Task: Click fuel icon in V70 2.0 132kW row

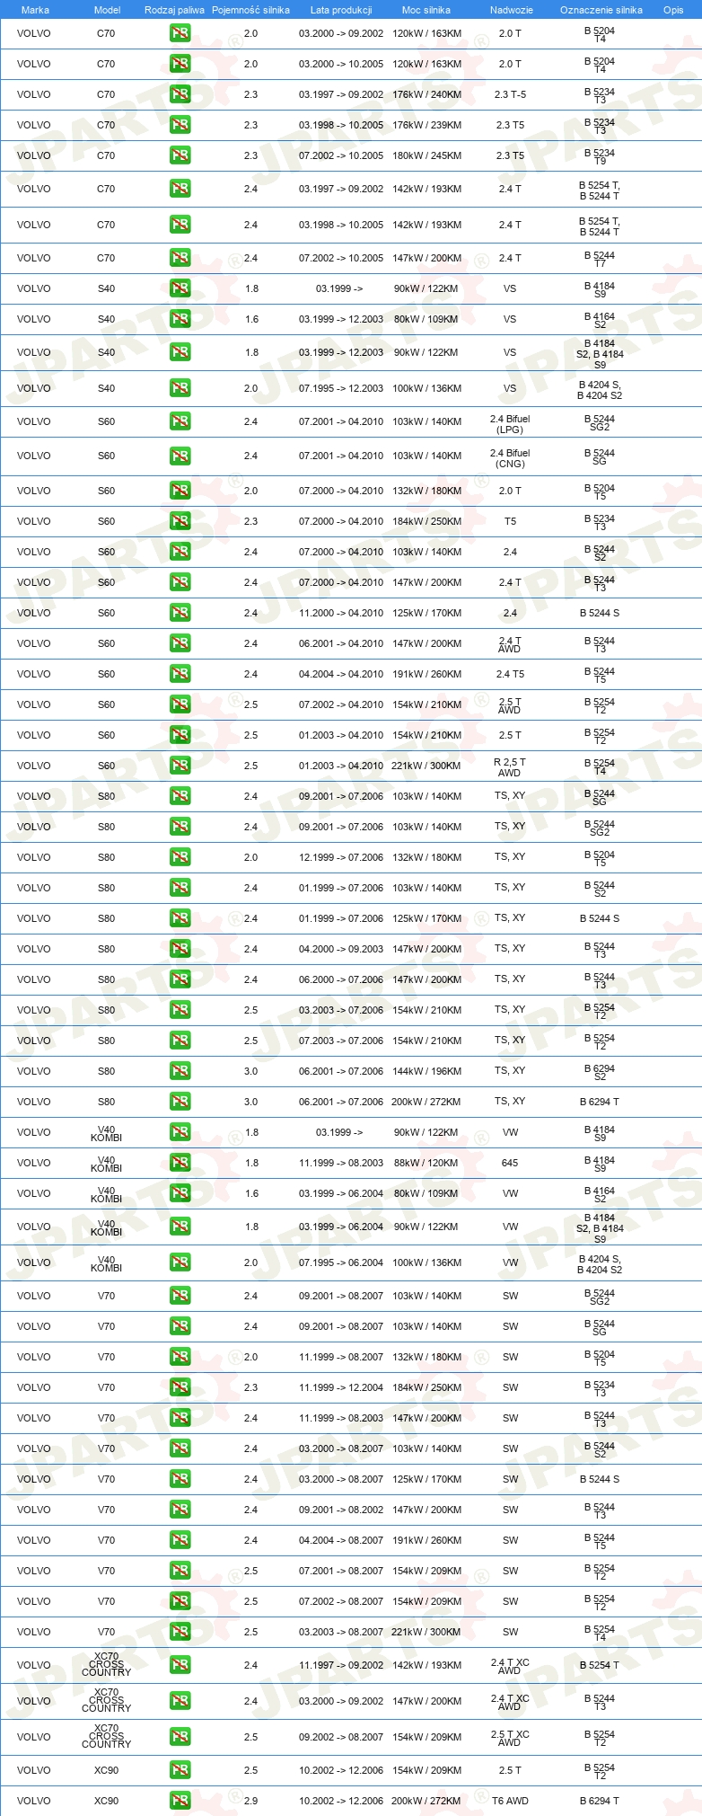Action: pyautogui.click(x=180, y=1357)
